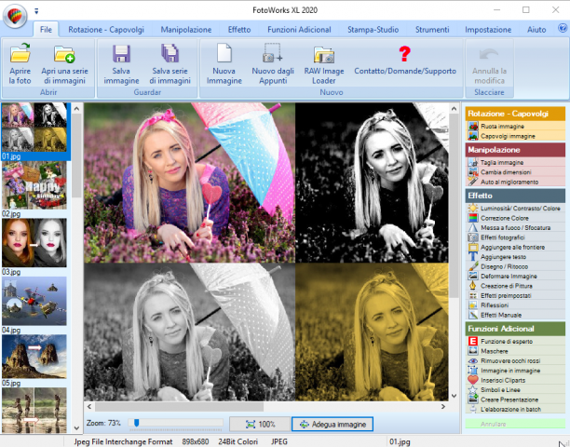Click the Adegua immagine button

pos(332,424)
